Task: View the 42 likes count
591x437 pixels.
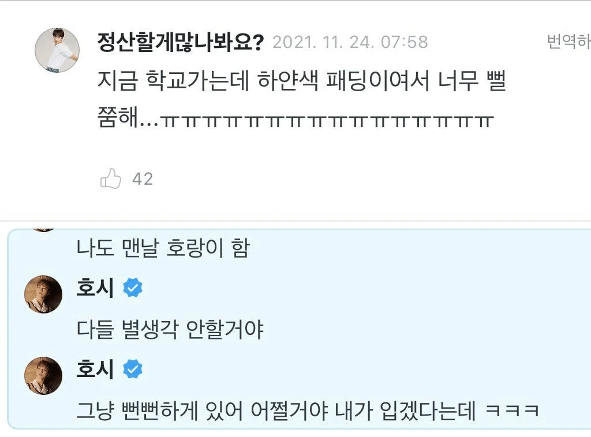Action: click(x=143, y=179)
